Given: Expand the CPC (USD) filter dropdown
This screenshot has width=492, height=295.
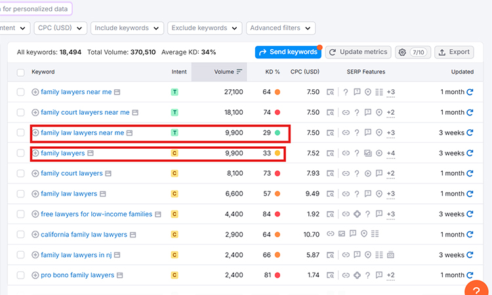Looking at the screenshot, I should (60, 28).
